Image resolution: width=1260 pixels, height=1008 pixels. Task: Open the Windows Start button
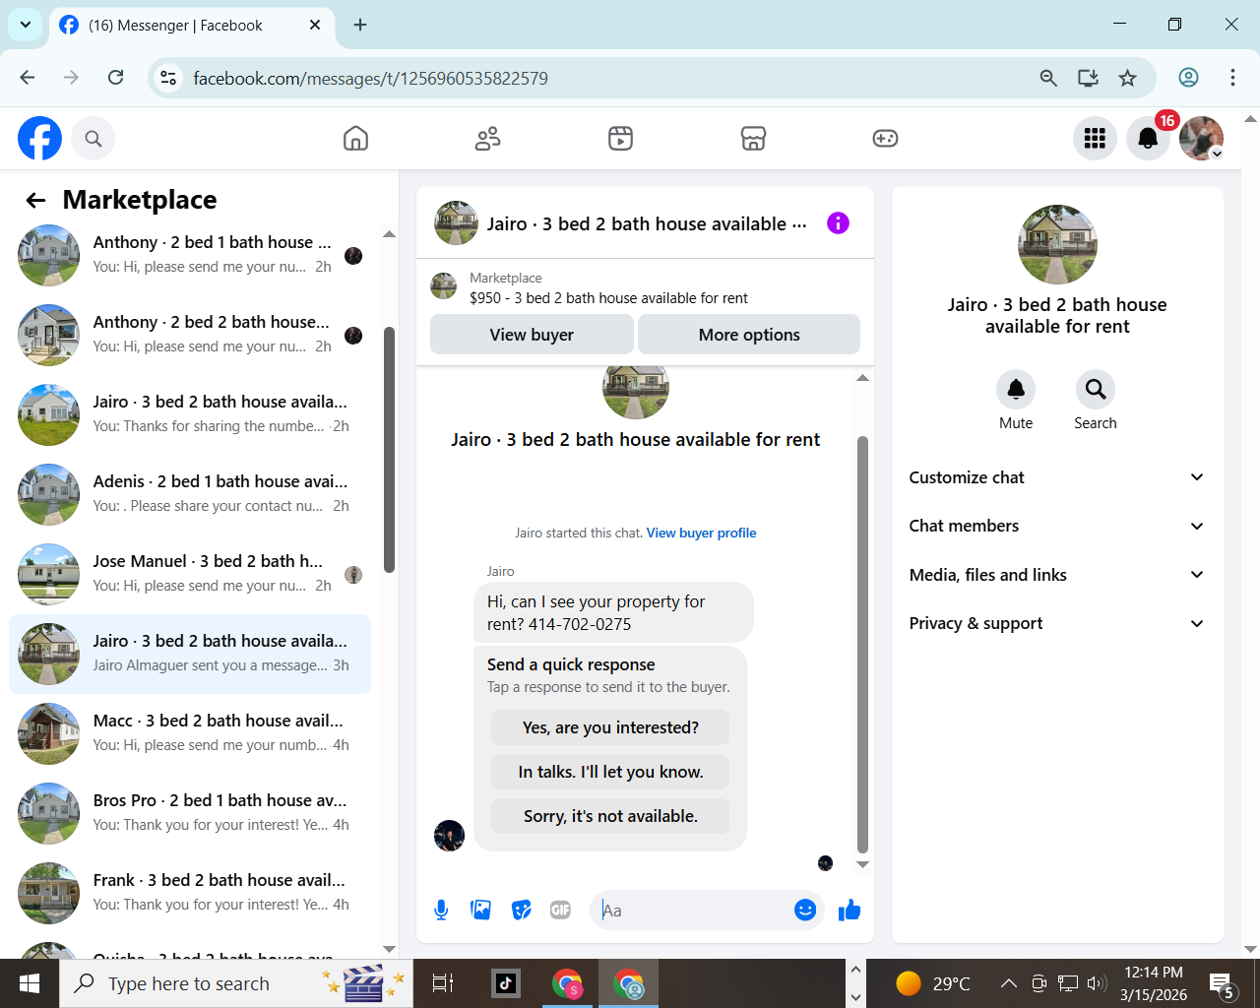pos(30,983)
